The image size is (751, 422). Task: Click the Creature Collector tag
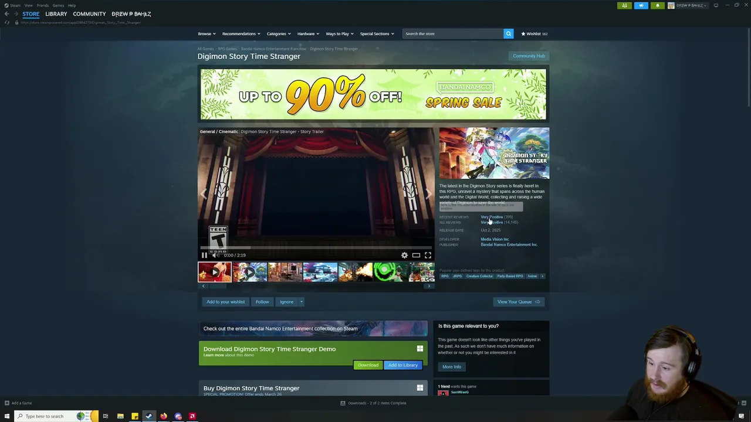click(479, 276)
